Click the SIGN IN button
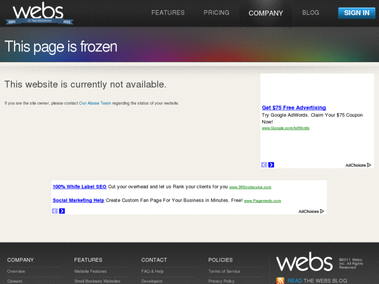The height and width of the screenshot is (284, 379). 357,13
